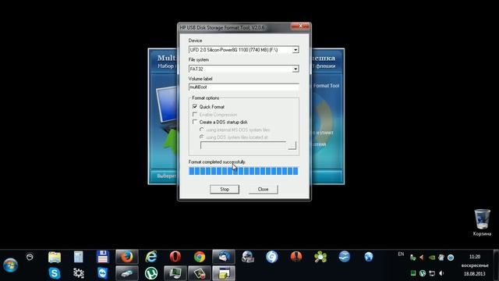Select using DOS system files located at radio

click(x=202, y=137)
